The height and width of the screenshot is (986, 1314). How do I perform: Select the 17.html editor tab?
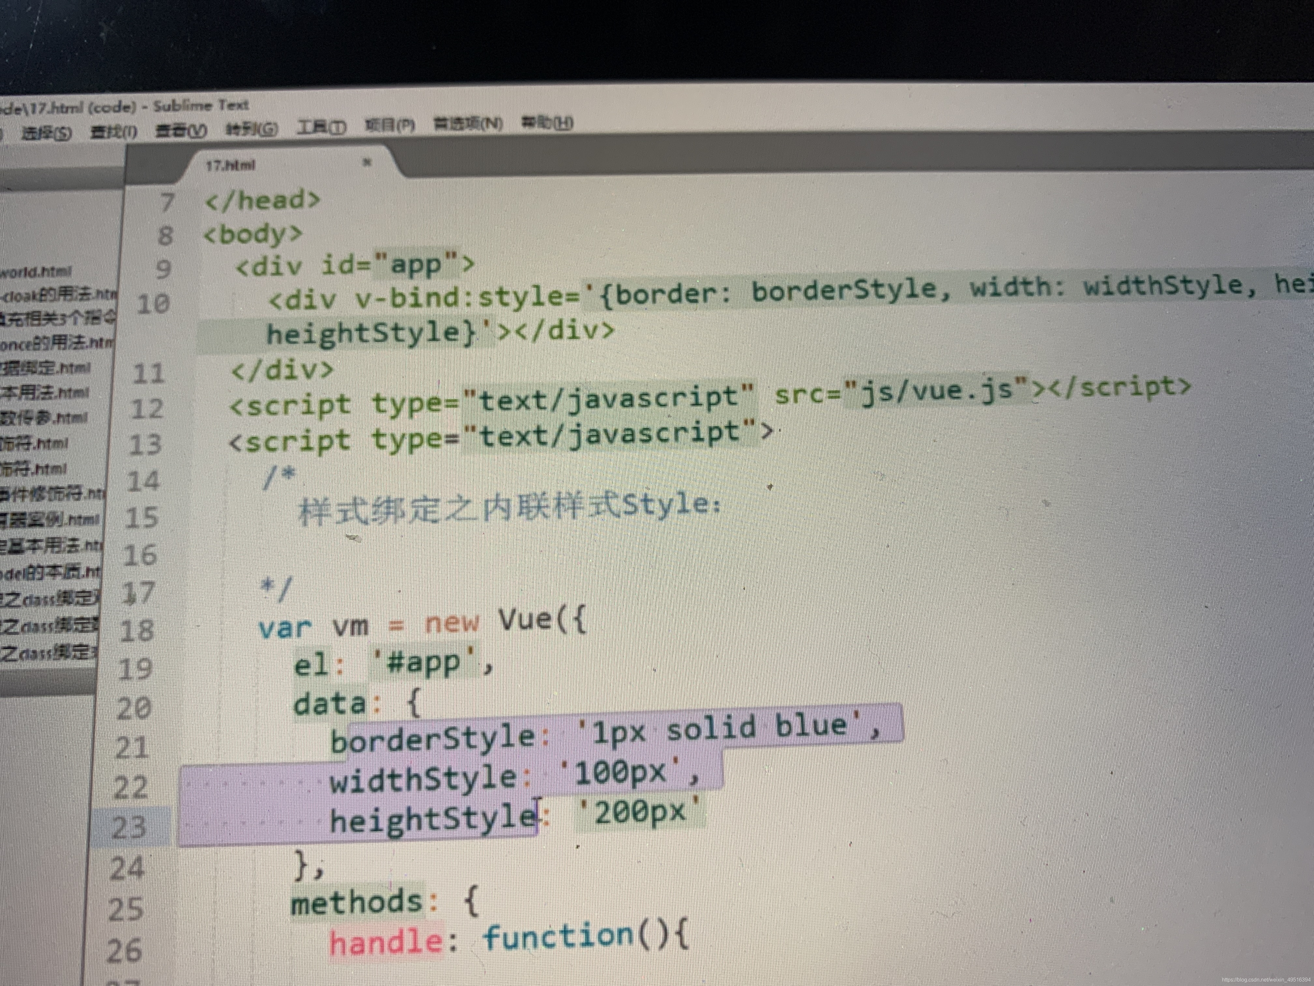pos(232,165)
